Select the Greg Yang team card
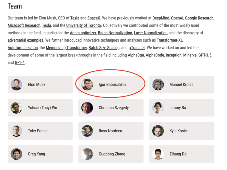Viewport: 227px width, 170px height. (40, 154)
